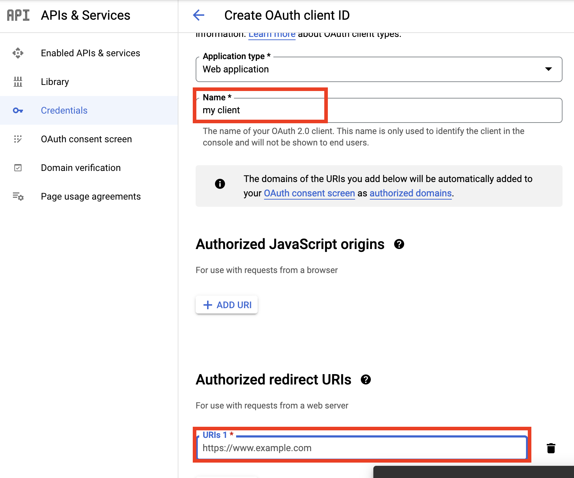Click the trash icon to delete URIs 1

(550, 448)
